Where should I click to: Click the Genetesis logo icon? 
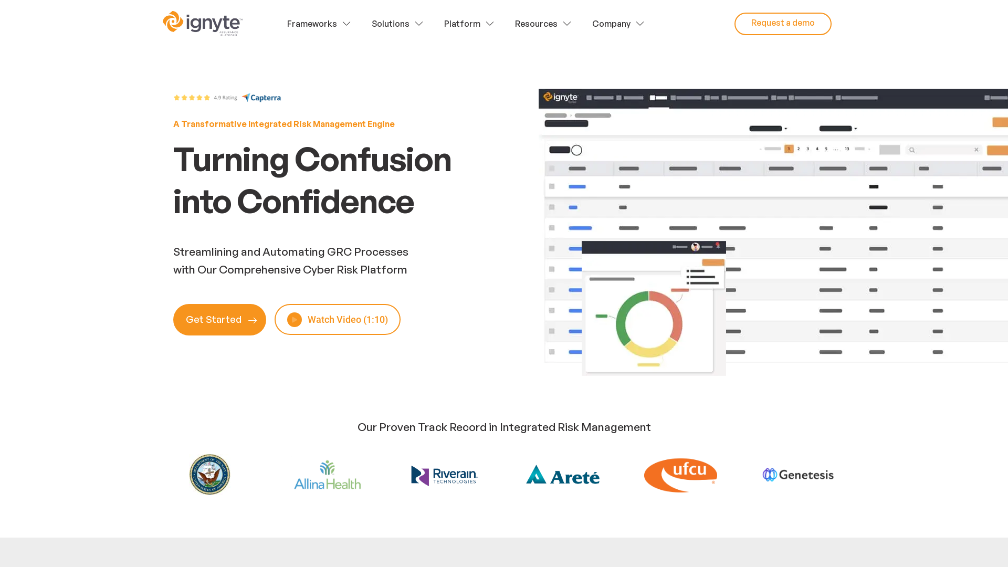(770, 475)
